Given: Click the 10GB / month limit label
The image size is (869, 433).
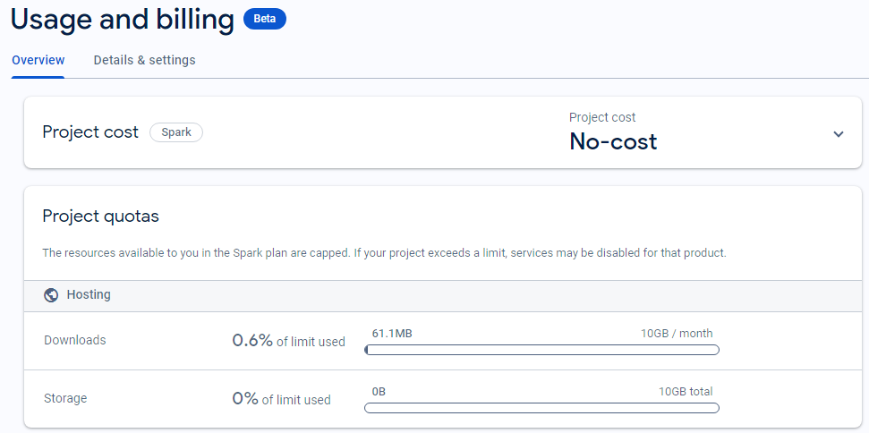Looking at the screenshot, I should tap(676, 334).
